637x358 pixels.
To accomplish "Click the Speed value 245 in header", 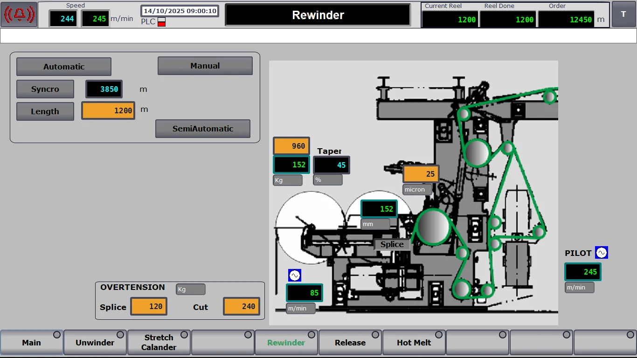I will pos(96,19).
